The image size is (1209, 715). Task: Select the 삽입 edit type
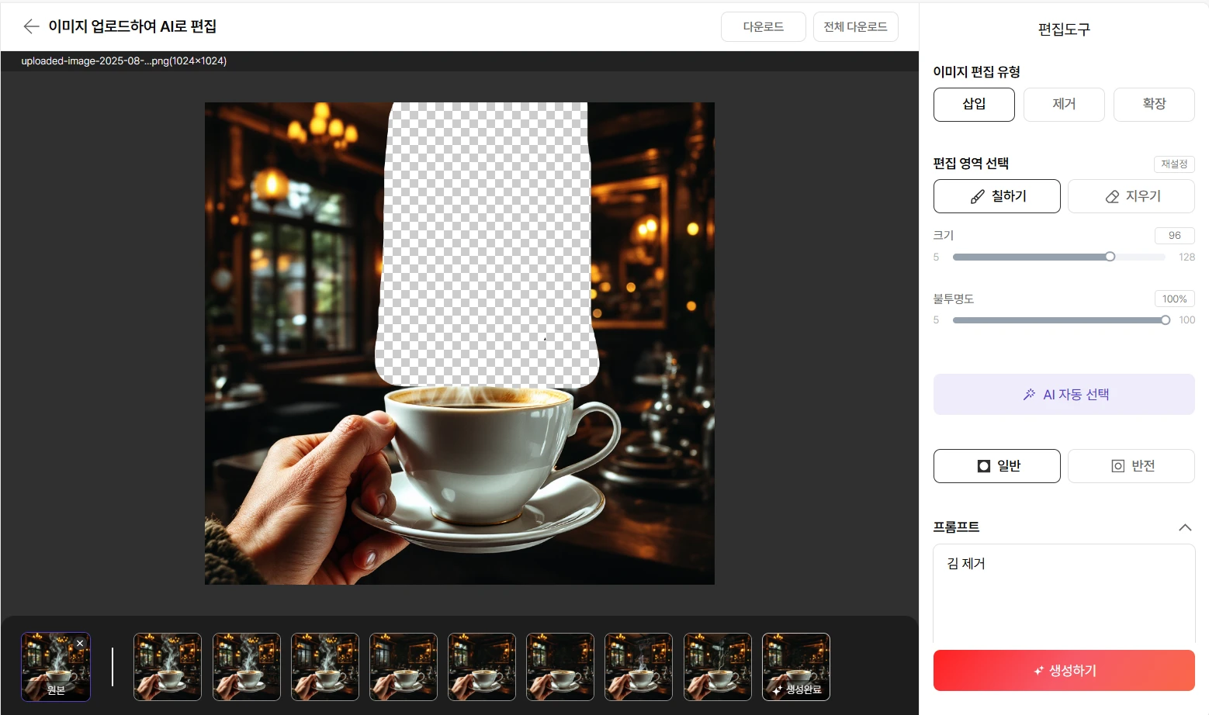tap(974, 105)
